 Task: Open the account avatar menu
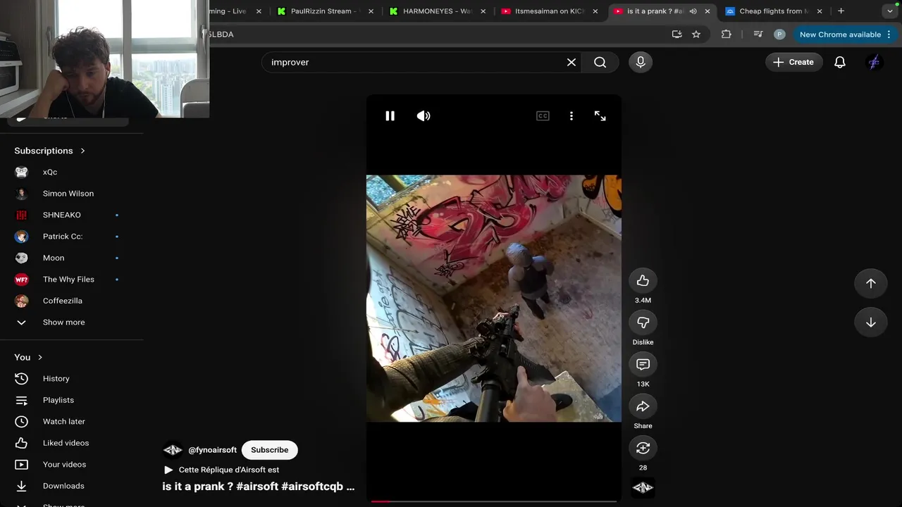pyautogui.click(x=874, y=62)
